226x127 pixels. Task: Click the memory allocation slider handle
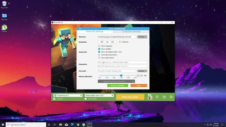click(x=121, y=75)
